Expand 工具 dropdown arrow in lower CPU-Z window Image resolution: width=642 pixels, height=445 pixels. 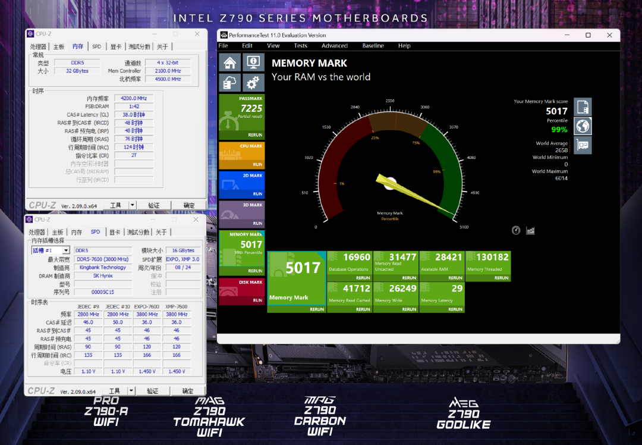[x=131, y=391]
